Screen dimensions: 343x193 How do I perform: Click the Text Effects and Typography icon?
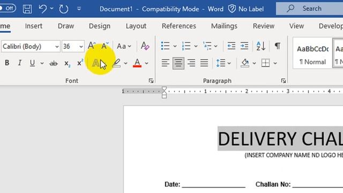click(x=95, y=63)
